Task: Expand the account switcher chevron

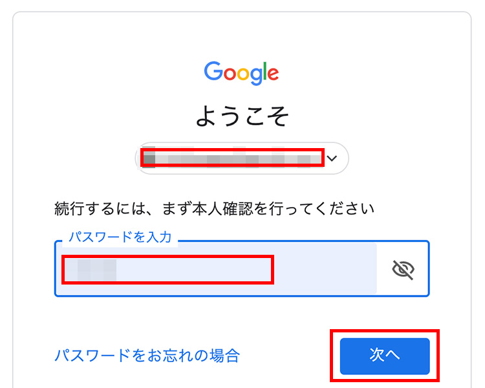Action: click(x=332, y=158)
